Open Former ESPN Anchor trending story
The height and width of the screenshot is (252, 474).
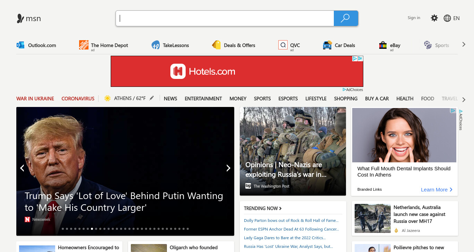(x=291, y=229)
